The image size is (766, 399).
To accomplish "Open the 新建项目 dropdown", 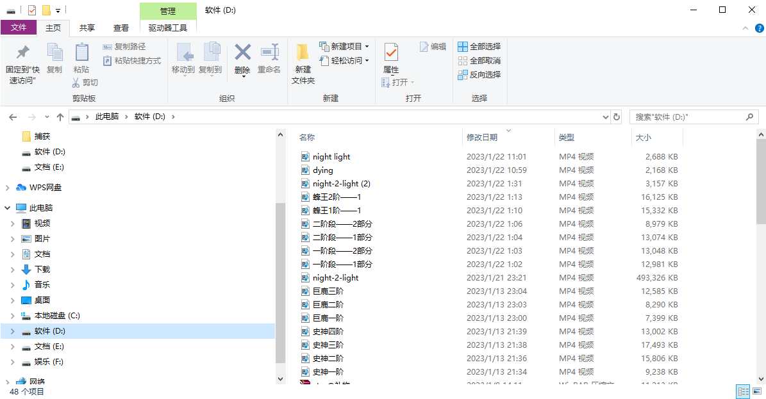I will pyautogui.click(x=367, y=47).
